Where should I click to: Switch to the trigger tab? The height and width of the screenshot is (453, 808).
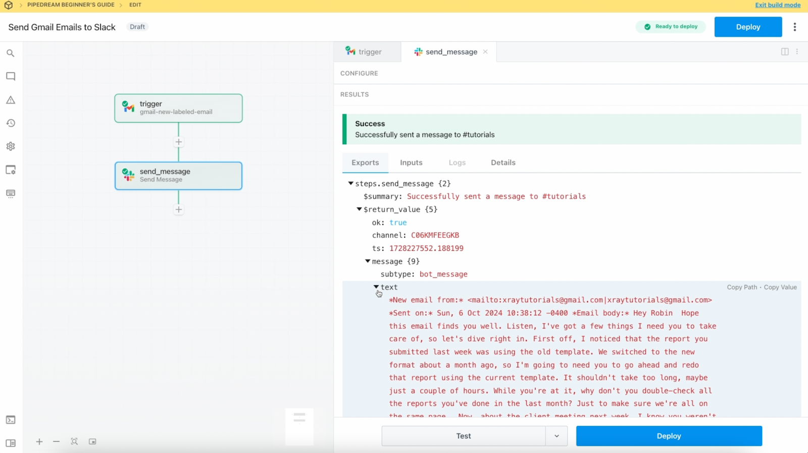coord(367,51)
